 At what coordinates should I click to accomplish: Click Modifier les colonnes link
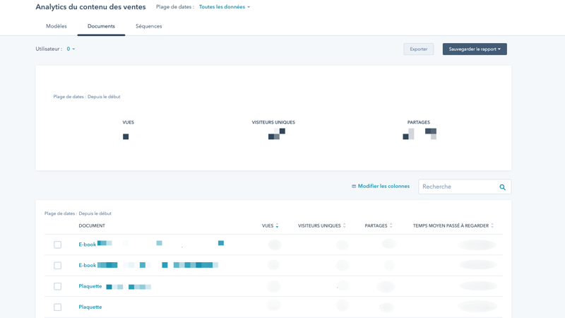click(x=383, y=186)
